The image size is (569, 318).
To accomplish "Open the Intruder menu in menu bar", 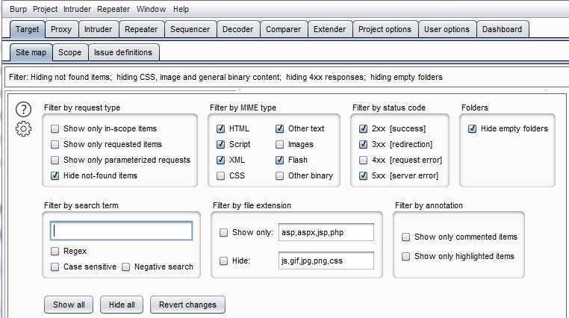I will (77, 9).
